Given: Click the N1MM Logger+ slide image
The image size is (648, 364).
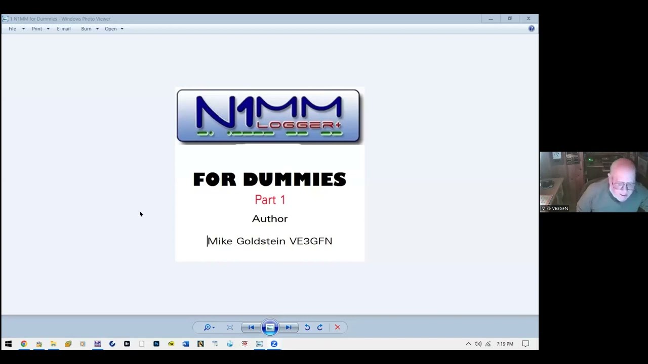Looking at the screenshot, I should (x=269, y=174).
